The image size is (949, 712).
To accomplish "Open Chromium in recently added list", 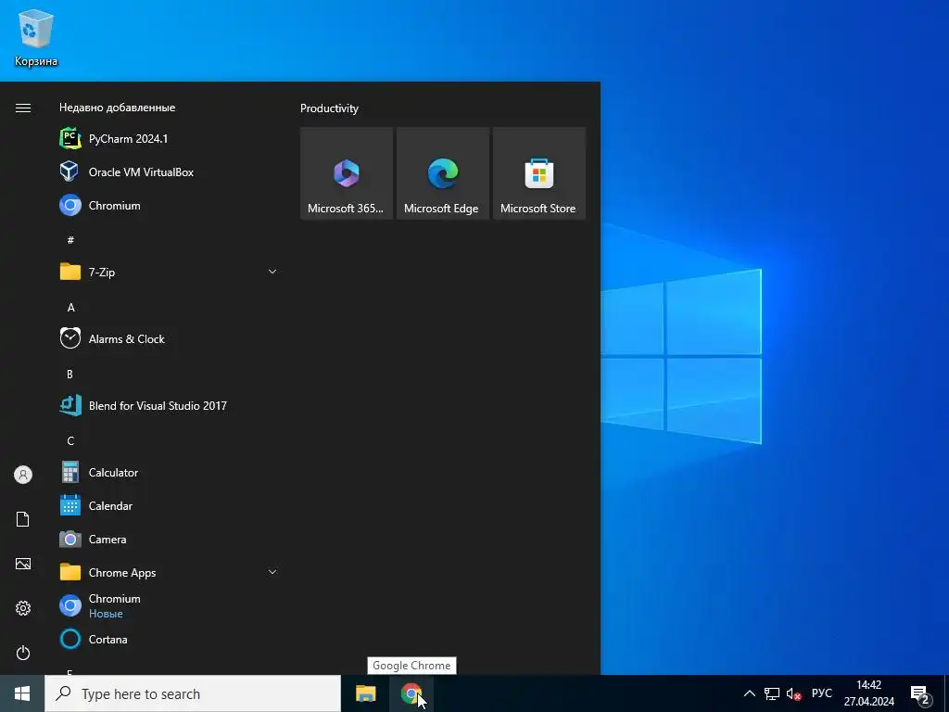I will click(x=170, y=205).
